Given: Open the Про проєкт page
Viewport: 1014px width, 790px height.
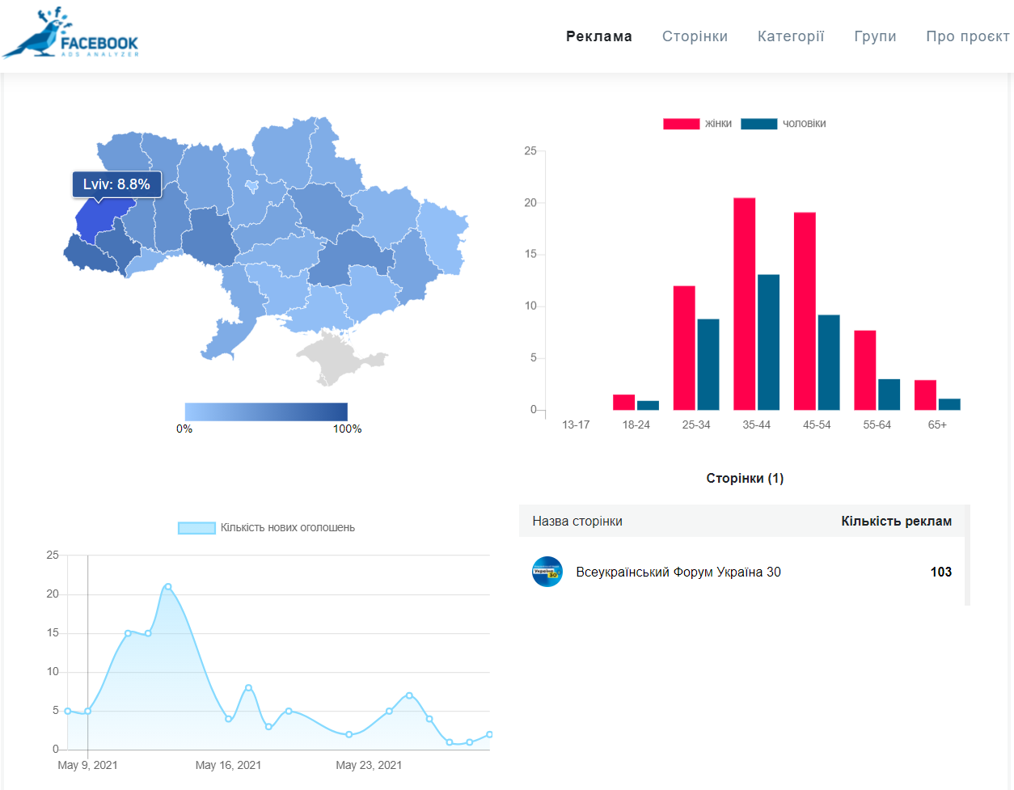Looking at the screenshot, I should pos(968,36).
